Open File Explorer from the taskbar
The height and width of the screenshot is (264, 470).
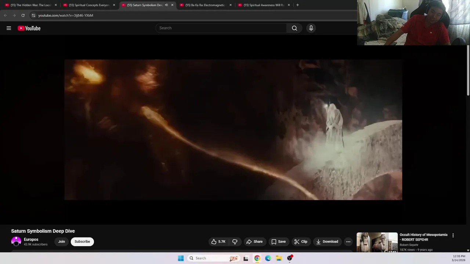[x=279, y=258]
